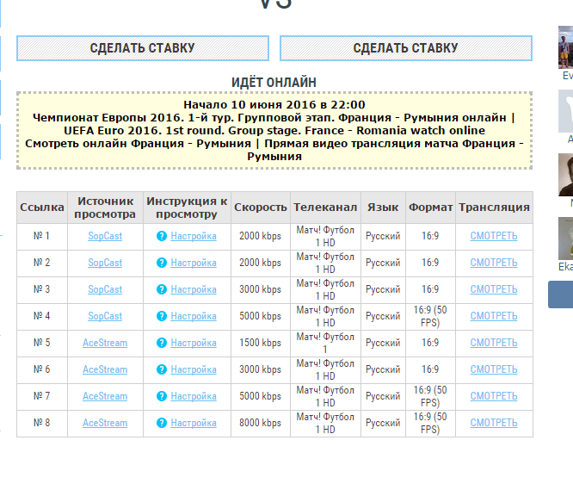Click the 1500 kbps speed cell
Image resolution: width=573 pixels, height=496 pixels.
(260, 343)
